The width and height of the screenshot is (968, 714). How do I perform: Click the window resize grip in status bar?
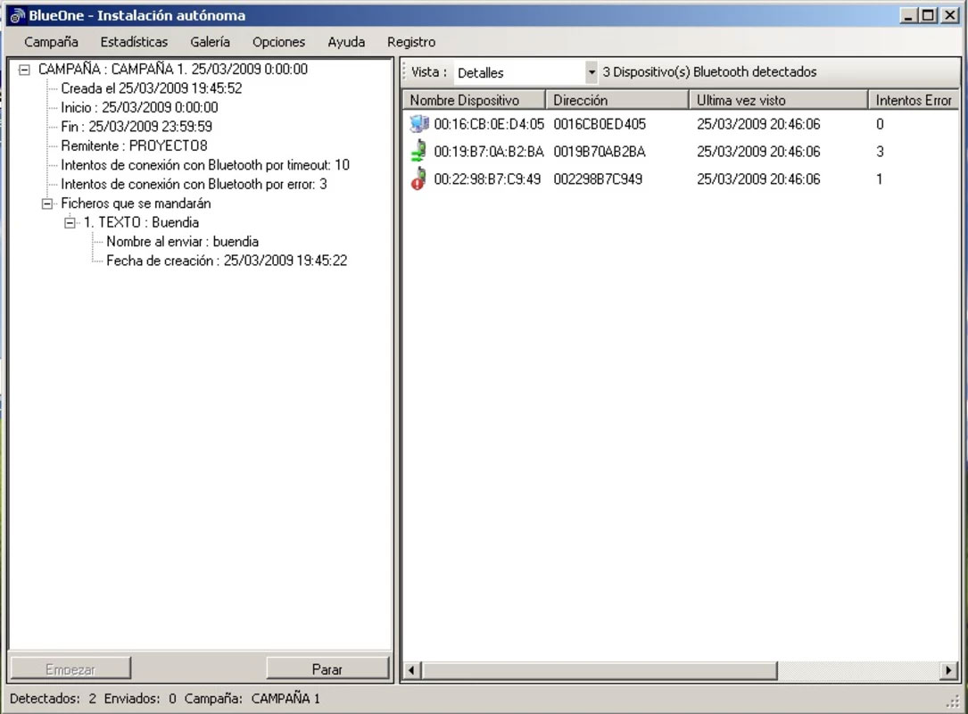pyautogui.click(x=954, y=701)
